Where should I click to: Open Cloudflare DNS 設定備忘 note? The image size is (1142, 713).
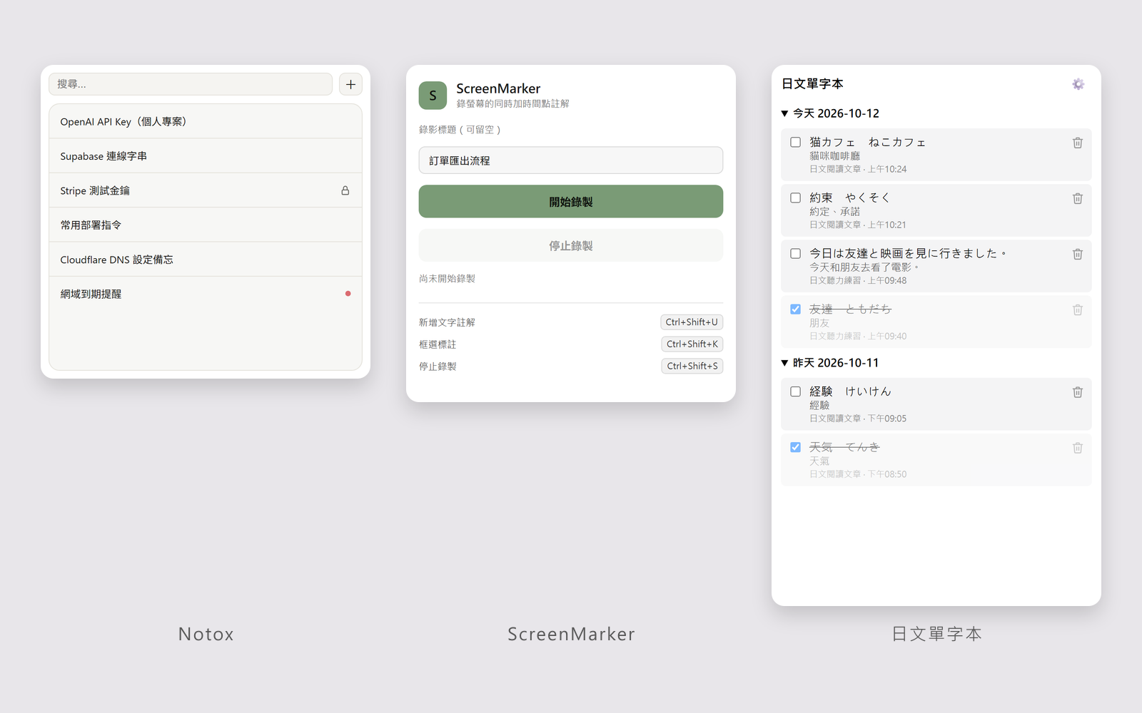(206, 260)
